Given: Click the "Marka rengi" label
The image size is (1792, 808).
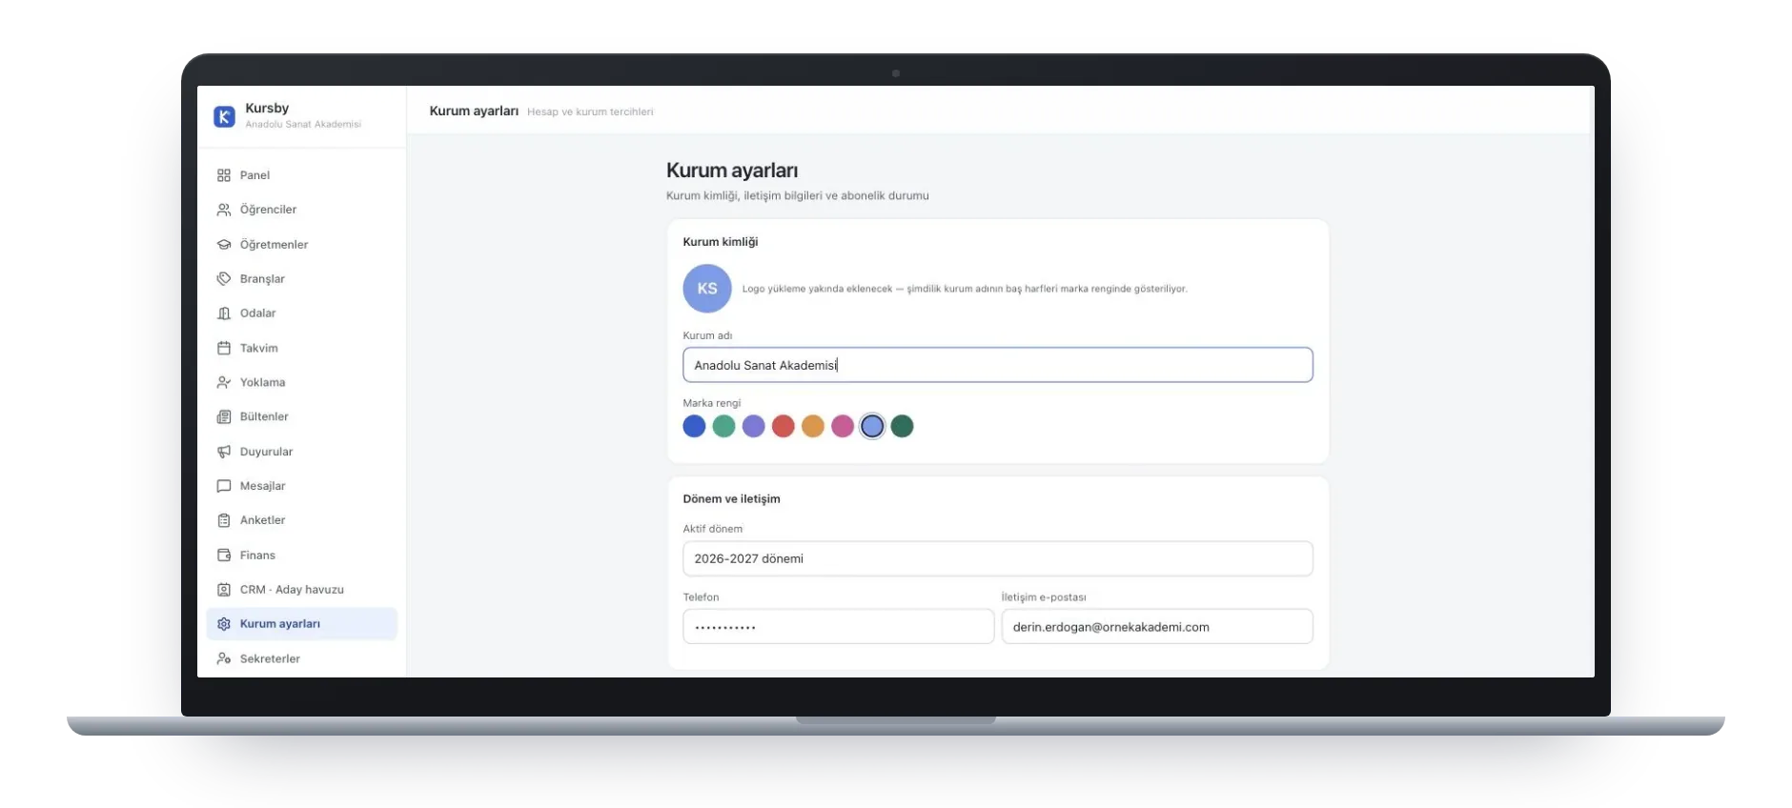Looking at the screenshot, I should (712, 403).
